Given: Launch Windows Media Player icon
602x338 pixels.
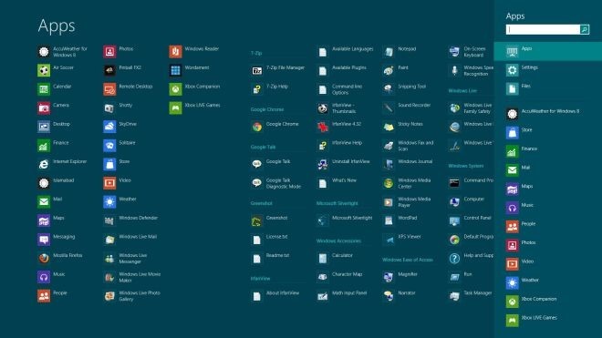Looking at the screenshot, I should click(x=389, y=202).
